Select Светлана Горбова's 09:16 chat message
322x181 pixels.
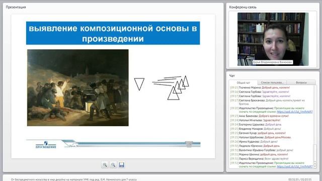click(x=260, y=92)
